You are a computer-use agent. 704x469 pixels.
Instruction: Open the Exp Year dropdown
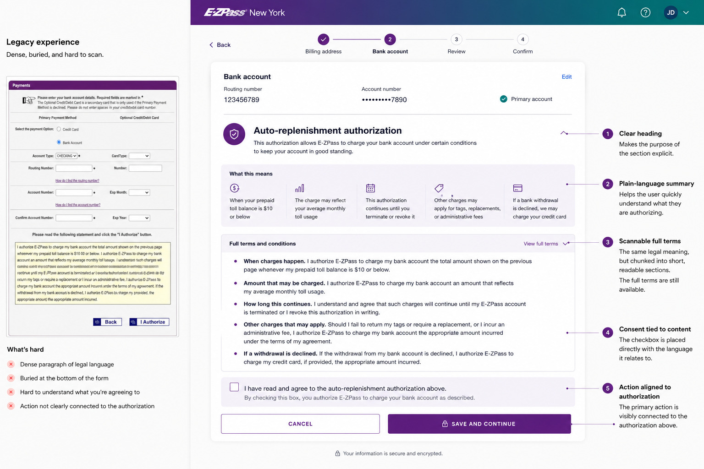[x=139, y=218]
